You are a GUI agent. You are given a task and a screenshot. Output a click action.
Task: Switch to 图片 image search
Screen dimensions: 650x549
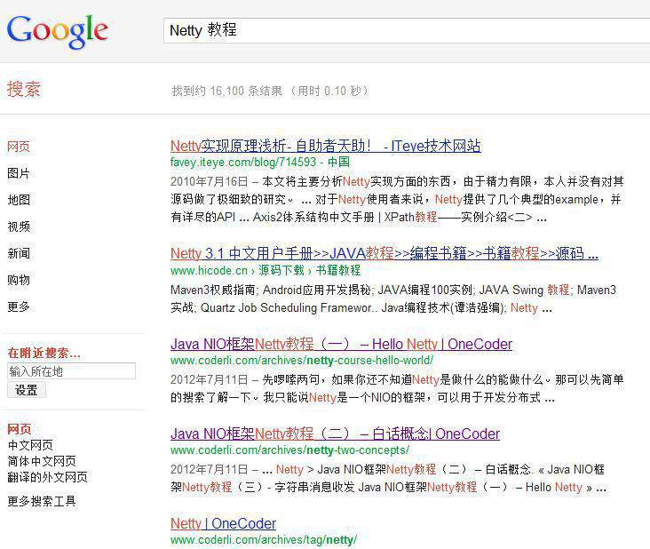click(x=19, y=173)
